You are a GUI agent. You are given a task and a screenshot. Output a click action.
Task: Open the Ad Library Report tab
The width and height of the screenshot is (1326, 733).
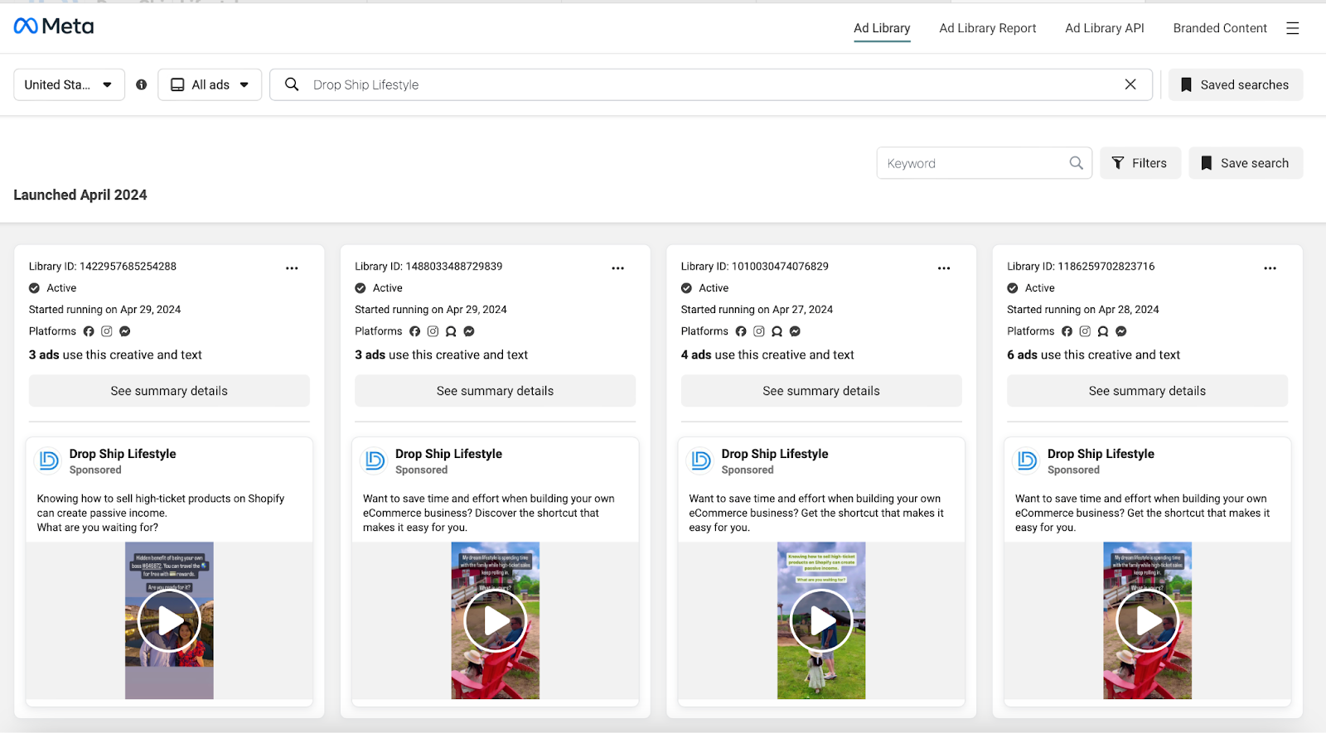(x=988, y=28)
